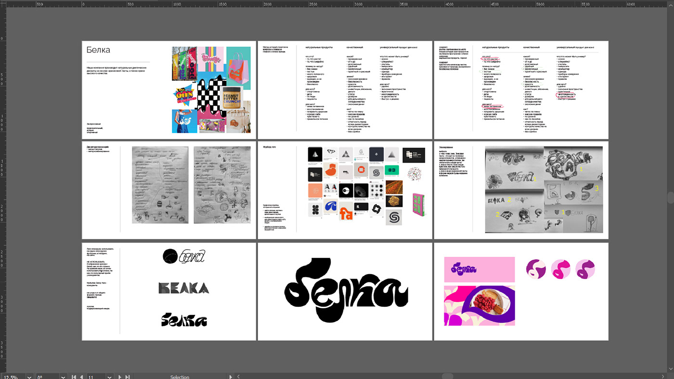Expand the status bar options arrow
The image size is (674, 379).
pyautogui.click(x=231, y=377)
